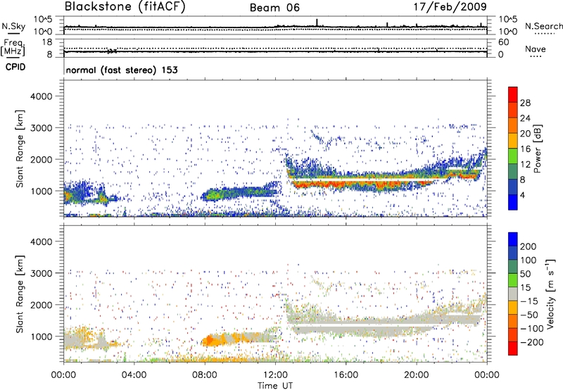Viewport: 563px width, 390px height.
Task: Click the '08:00' time axis label
Action: [204, 375]
